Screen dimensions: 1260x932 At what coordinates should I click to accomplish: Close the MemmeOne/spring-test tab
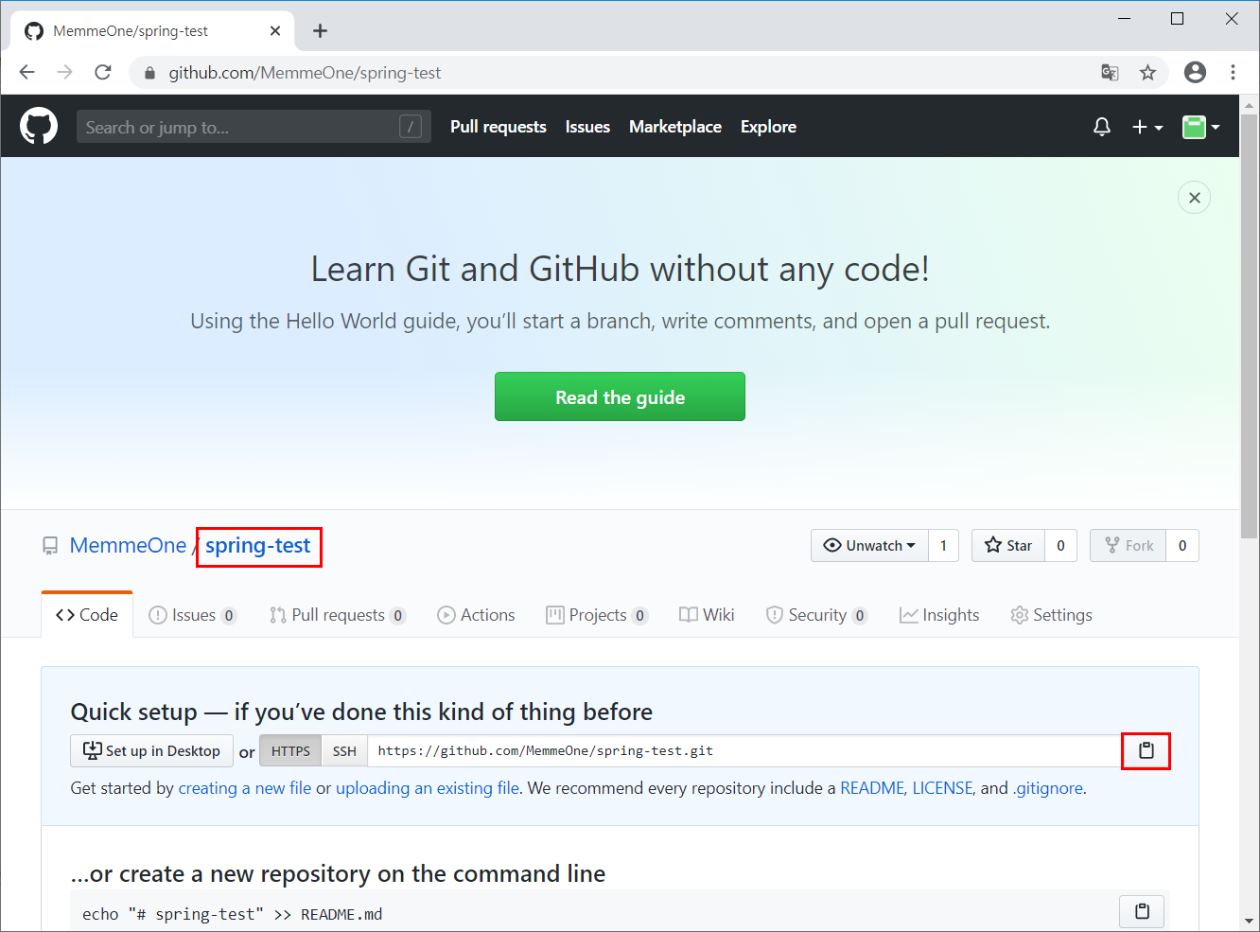[x=275, y=31]
